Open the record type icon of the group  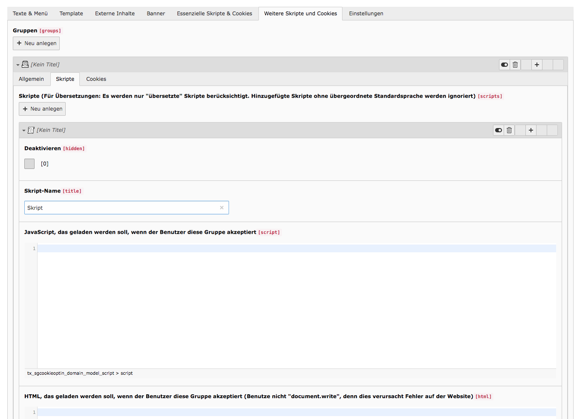tap(26, 64)
